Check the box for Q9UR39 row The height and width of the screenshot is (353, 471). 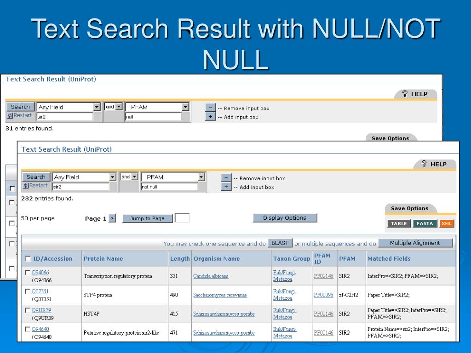27,310
